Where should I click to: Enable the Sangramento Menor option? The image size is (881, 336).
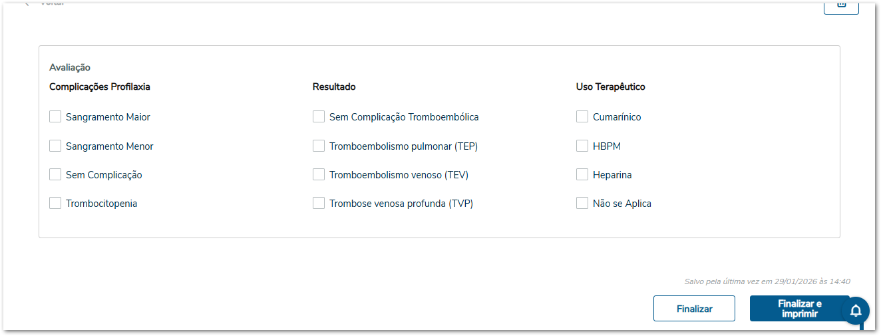click(55, 146)
